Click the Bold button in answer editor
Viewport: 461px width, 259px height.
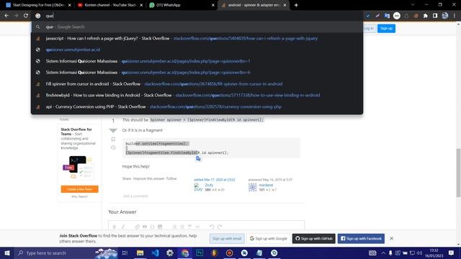tap(115, 227)
